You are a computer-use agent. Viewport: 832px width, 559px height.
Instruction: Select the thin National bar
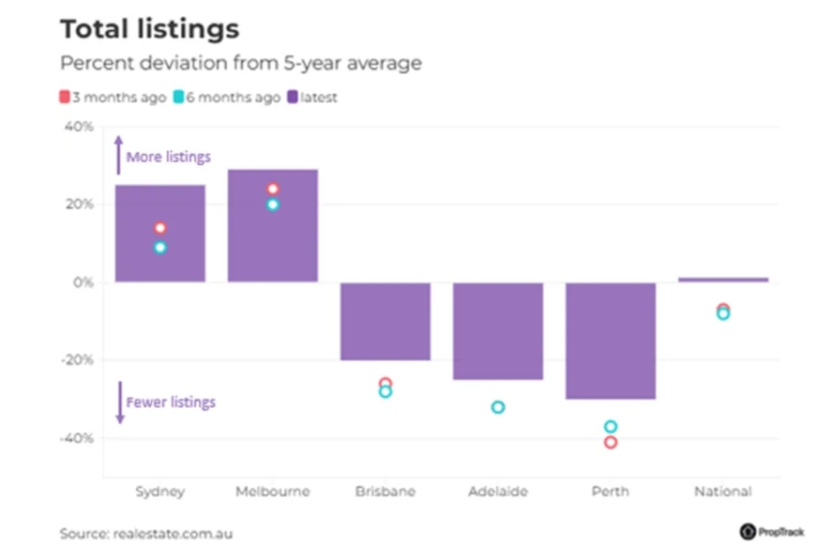[723, 279]
